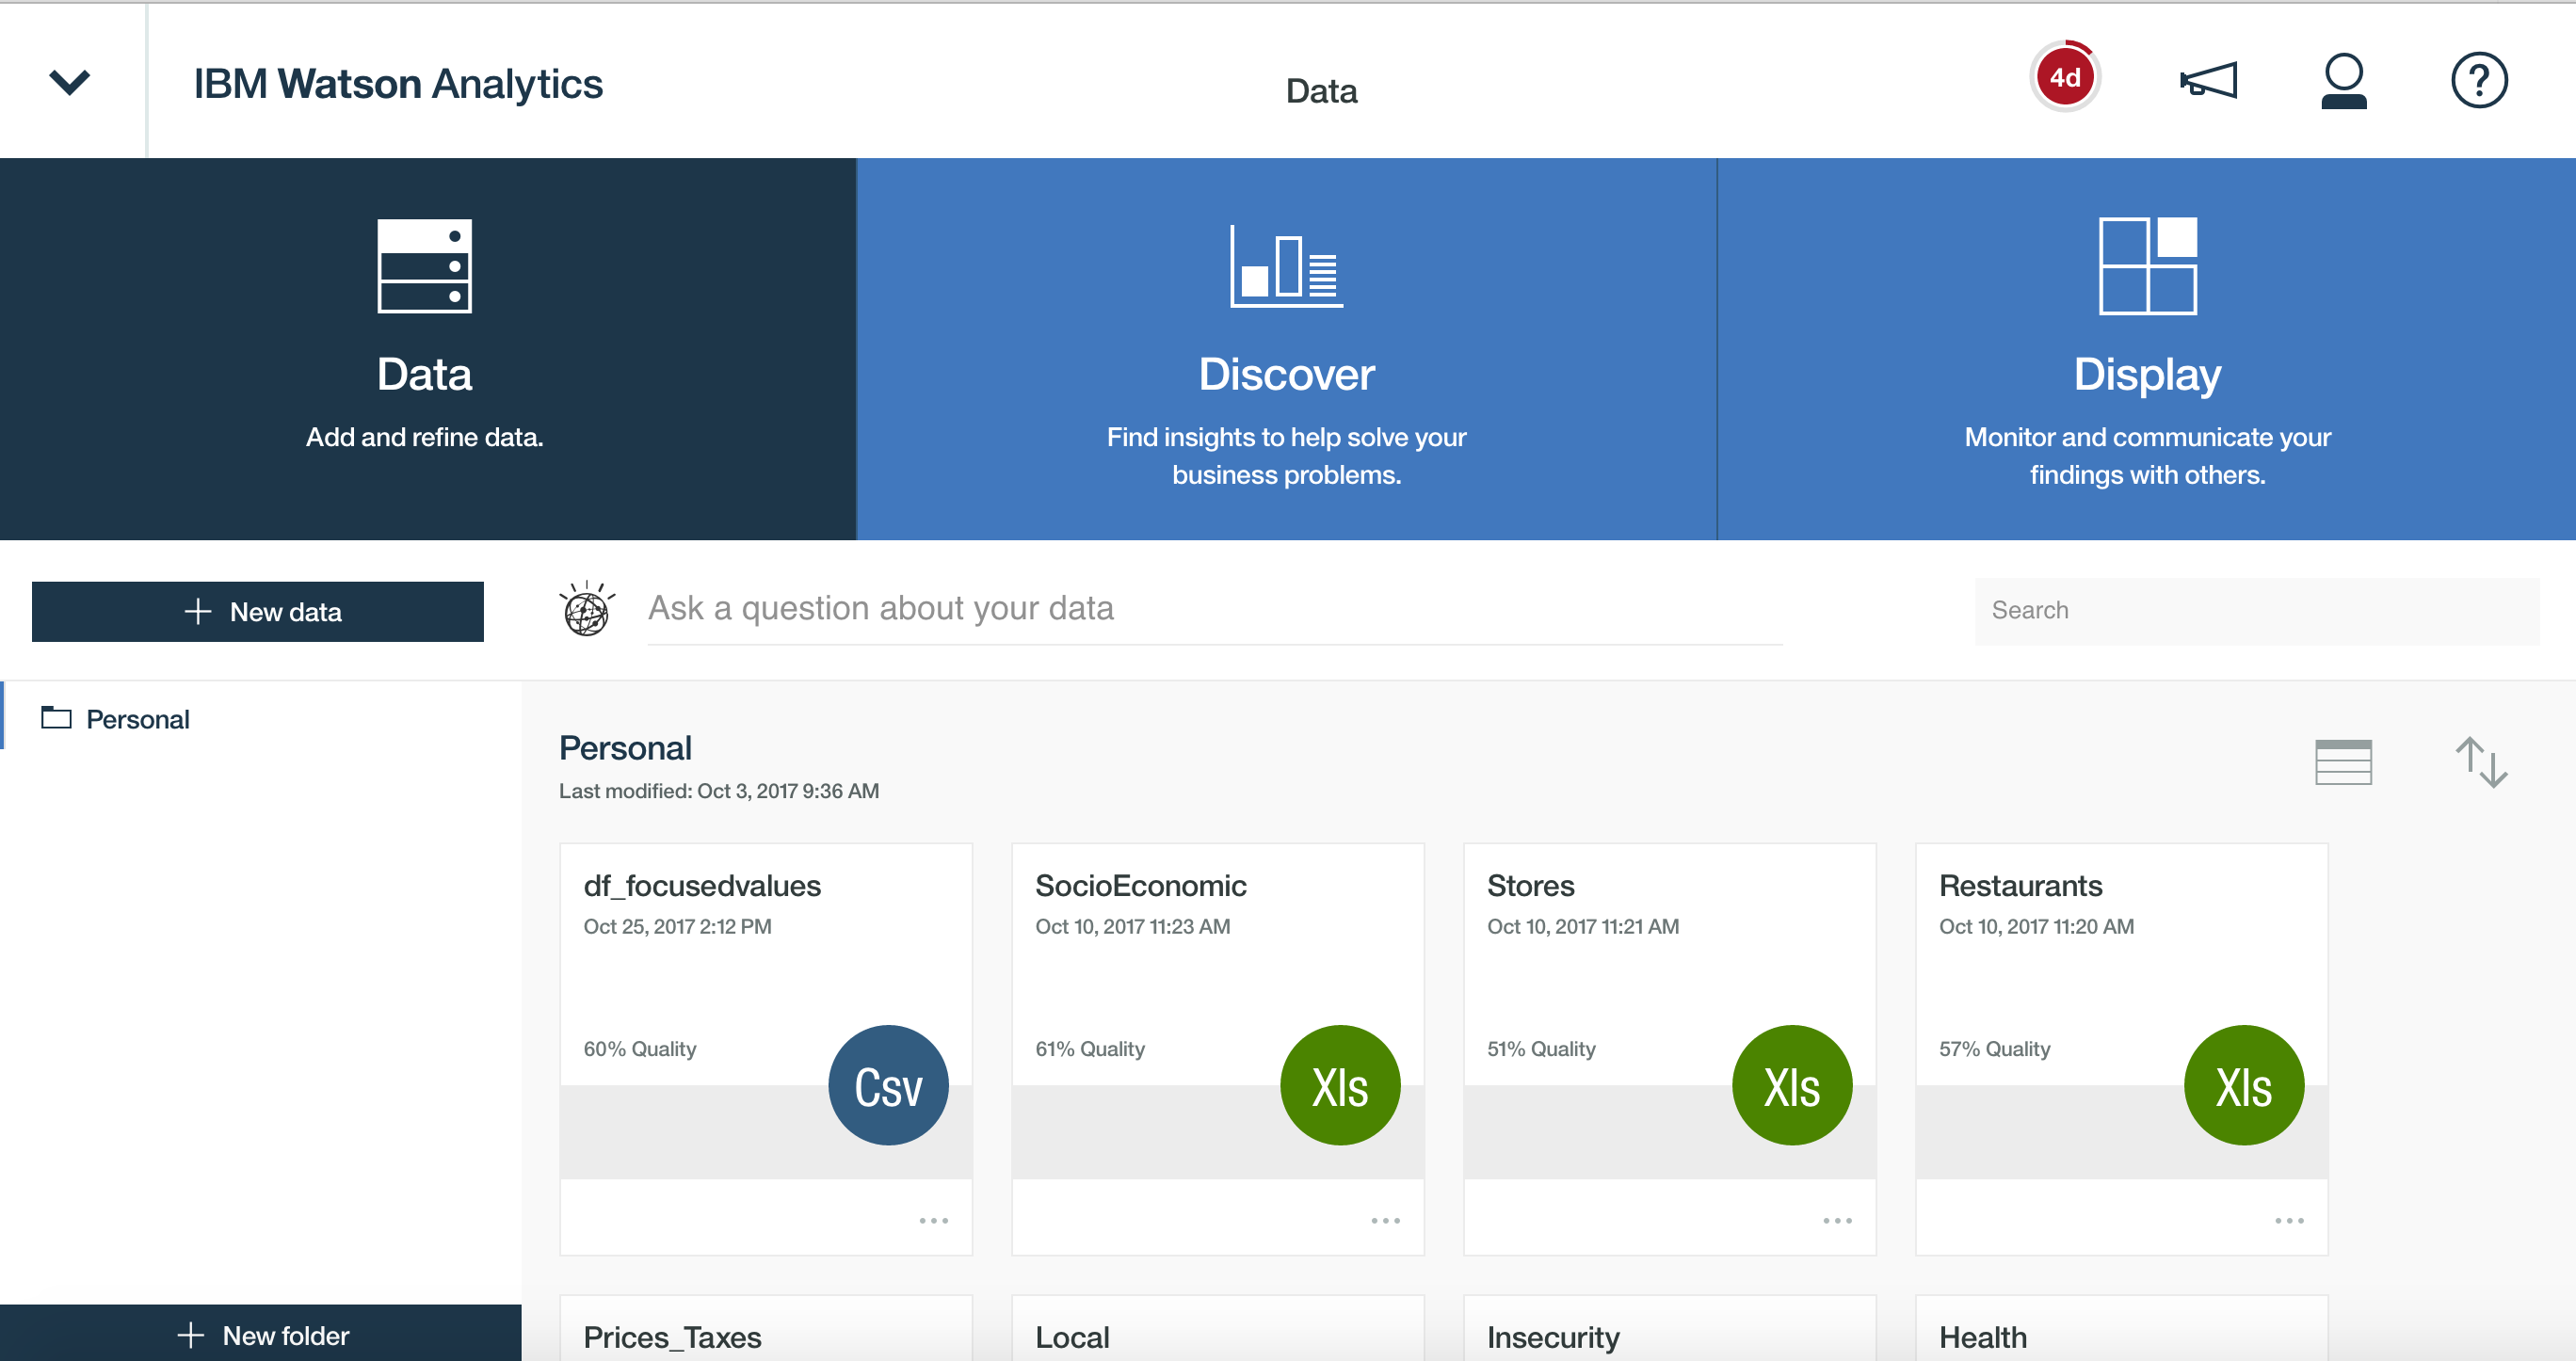Open SocioEconomic card options ellipsis

pyautogui.click(x=1385, y=1220)
